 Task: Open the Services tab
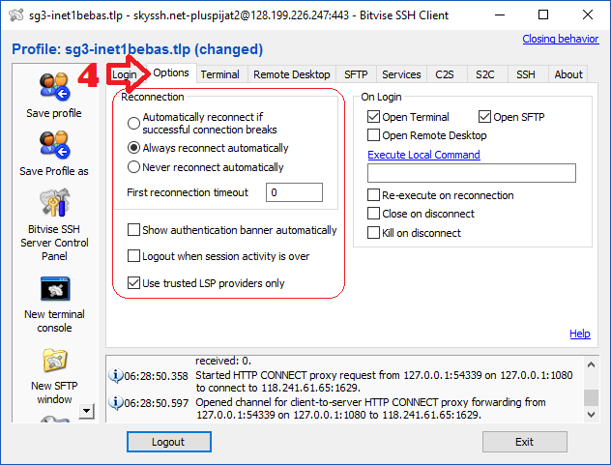pyautogui.click(x=401, y=74)
